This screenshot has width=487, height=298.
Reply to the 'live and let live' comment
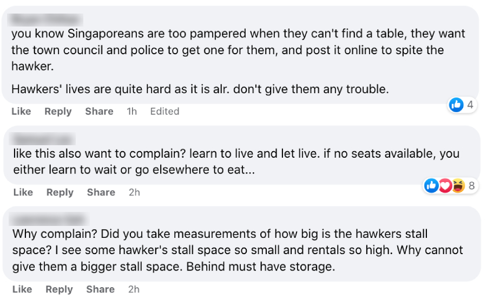60,192
